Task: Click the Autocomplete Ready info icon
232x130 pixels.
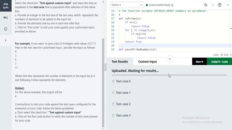Action: [x=172, y=5]
